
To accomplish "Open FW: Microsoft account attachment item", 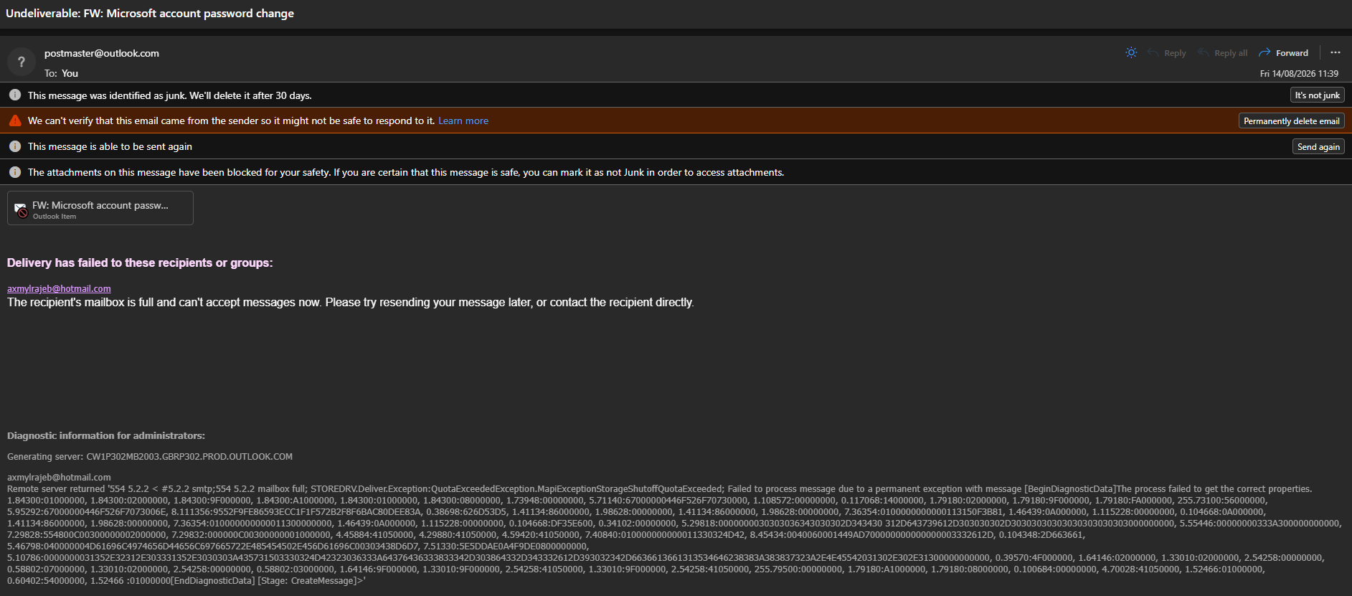I will click(100, 208).
